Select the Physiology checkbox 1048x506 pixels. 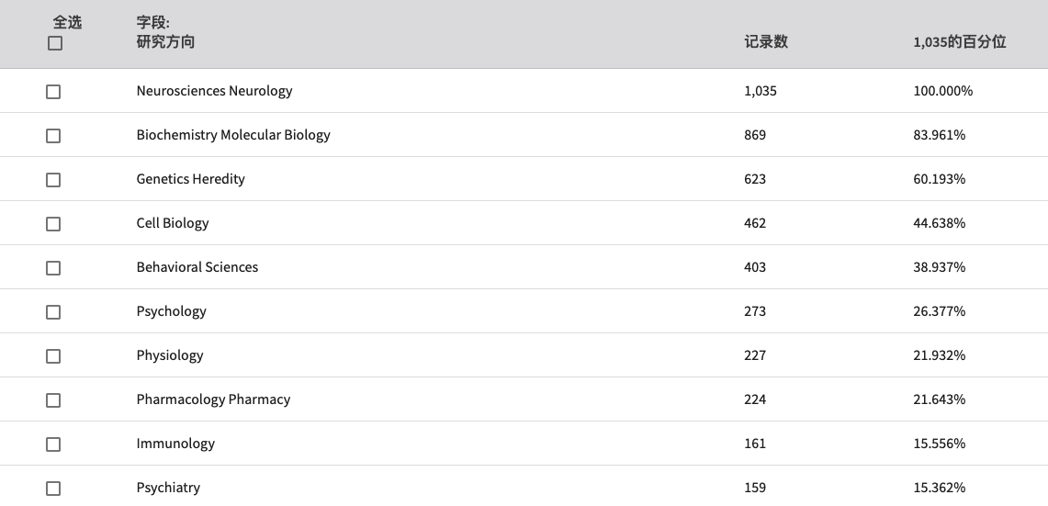click(x=53, y=356)
